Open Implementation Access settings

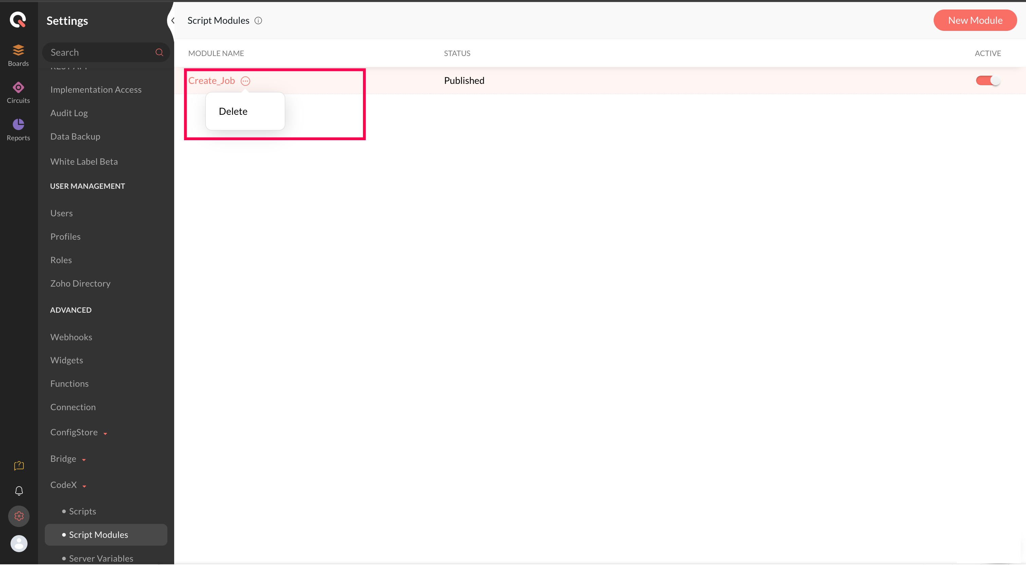(x=96, y=90)
